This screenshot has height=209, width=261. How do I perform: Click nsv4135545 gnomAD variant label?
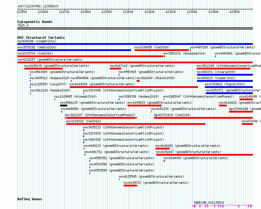(151, 176)
